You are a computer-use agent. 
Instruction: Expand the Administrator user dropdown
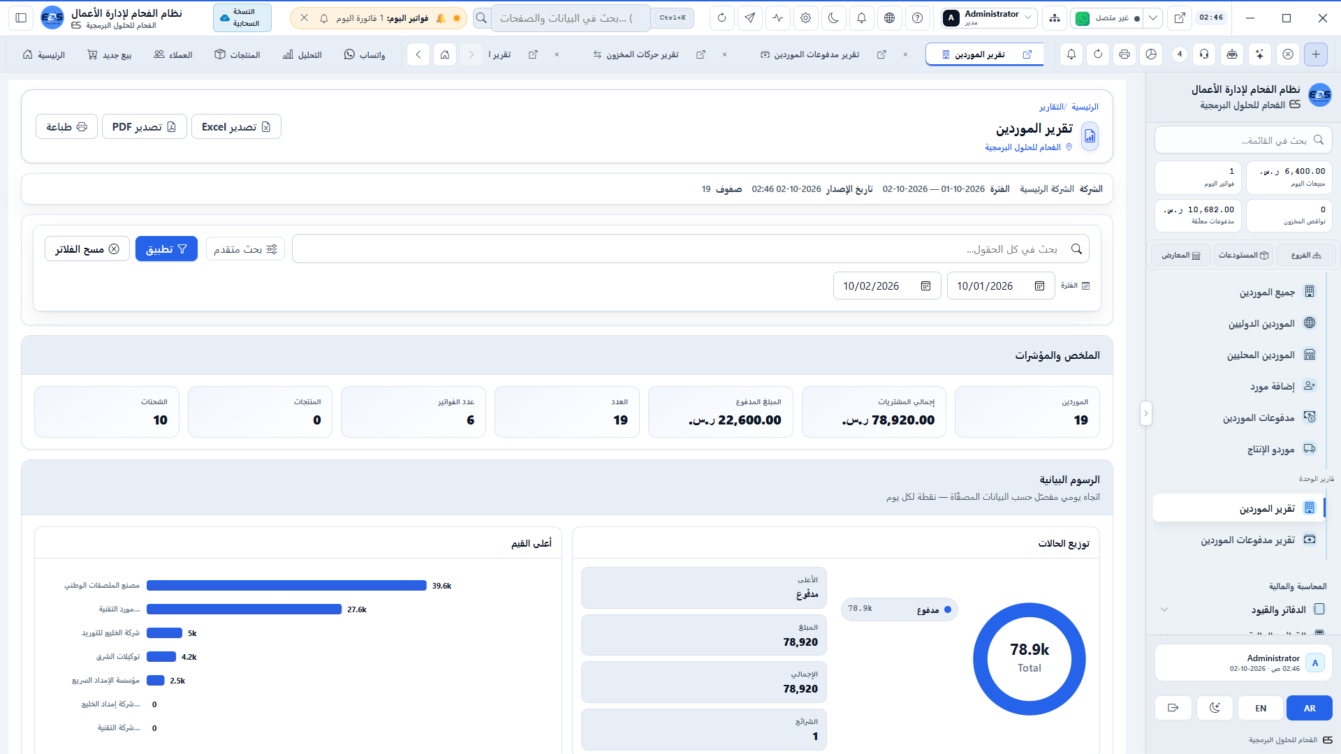coord(988,18)
